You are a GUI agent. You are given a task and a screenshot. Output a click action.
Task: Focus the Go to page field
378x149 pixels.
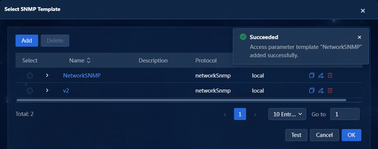point(345,114)
